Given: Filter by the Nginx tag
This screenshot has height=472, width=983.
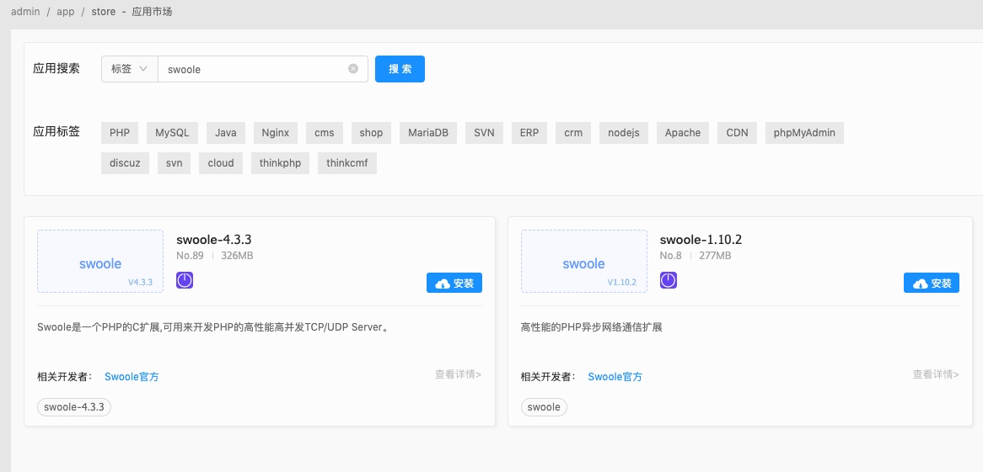Looking at the screenshot, I should [x=275, y=133].
